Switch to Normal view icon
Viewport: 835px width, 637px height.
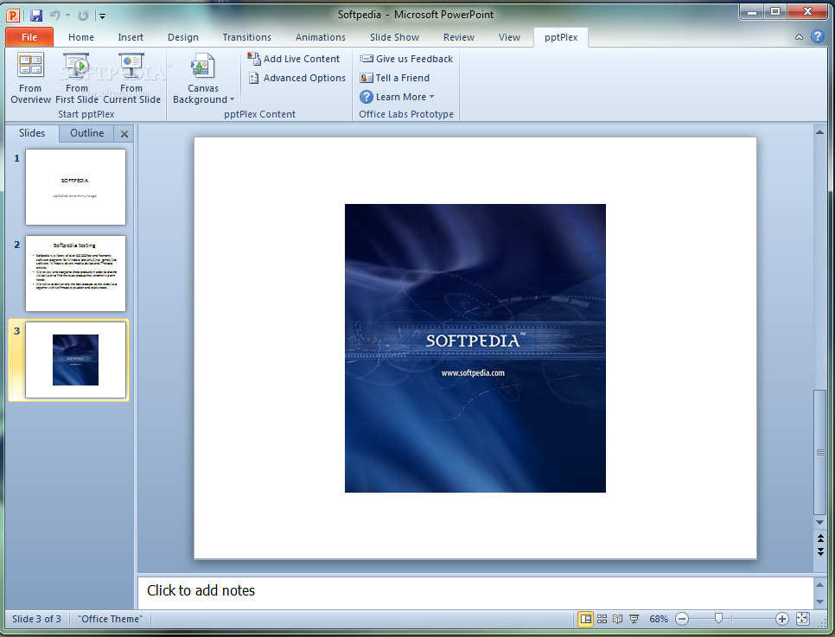pyautogui.click(x=586, y=619)
